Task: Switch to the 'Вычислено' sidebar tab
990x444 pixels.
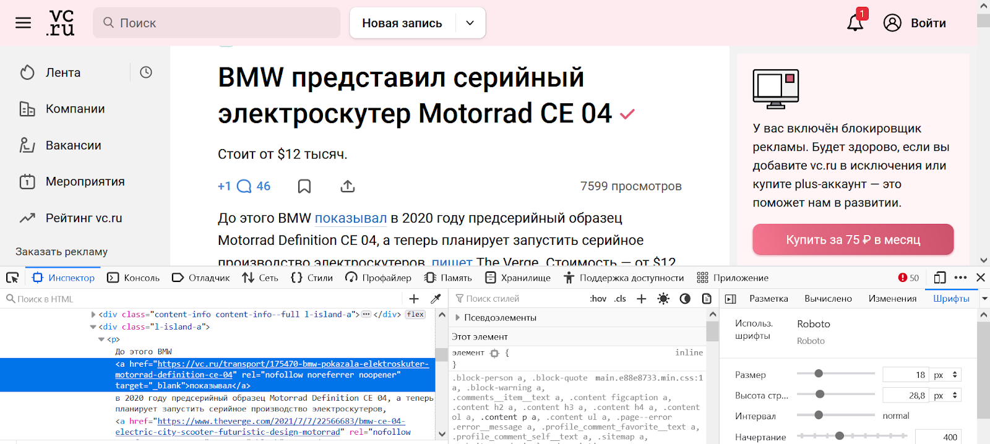Action: [828, 298]
